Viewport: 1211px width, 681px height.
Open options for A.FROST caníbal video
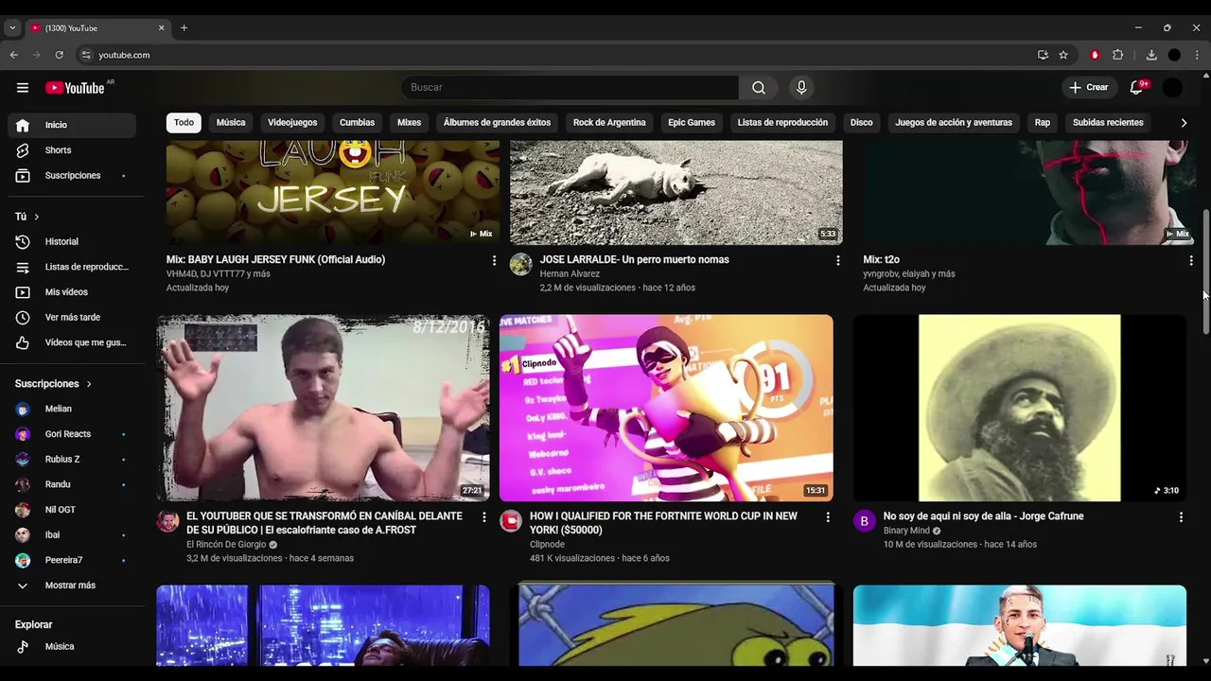[483, 517]
